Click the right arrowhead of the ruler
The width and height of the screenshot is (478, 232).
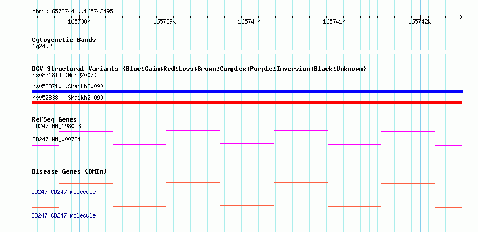pyautogui.click(x=461, y=17)
